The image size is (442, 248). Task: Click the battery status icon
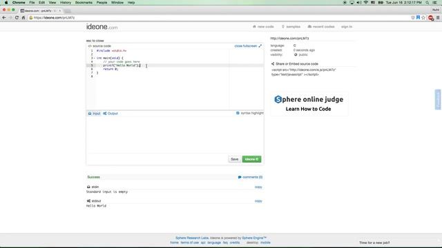point(381,3)
